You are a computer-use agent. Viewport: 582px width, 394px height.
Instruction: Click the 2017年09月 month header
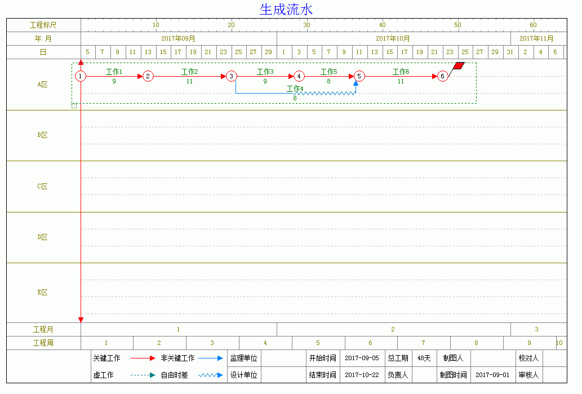click(179, 39)
